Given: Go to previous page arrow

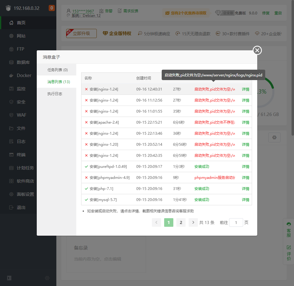Looking at the screenshot, I should tap(156, 222).
